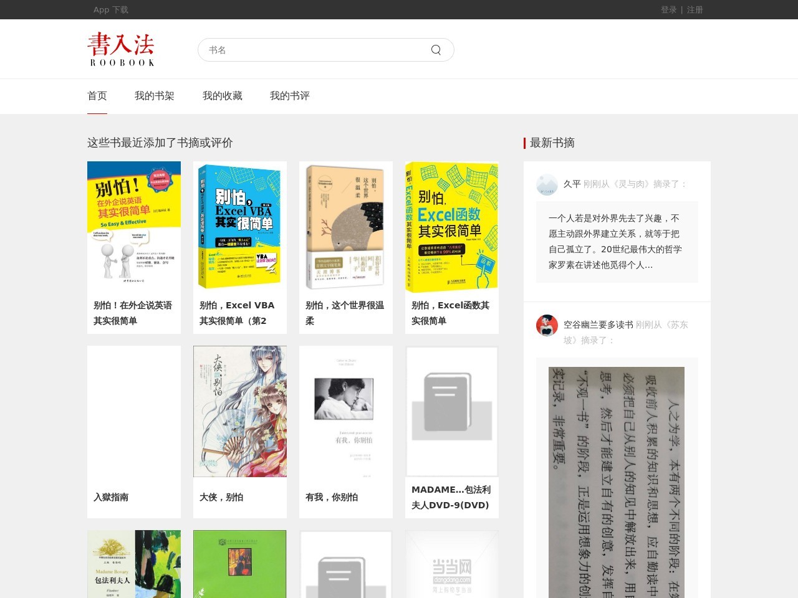Switch to 我的收藏 tab

click(x=223, y=96)
